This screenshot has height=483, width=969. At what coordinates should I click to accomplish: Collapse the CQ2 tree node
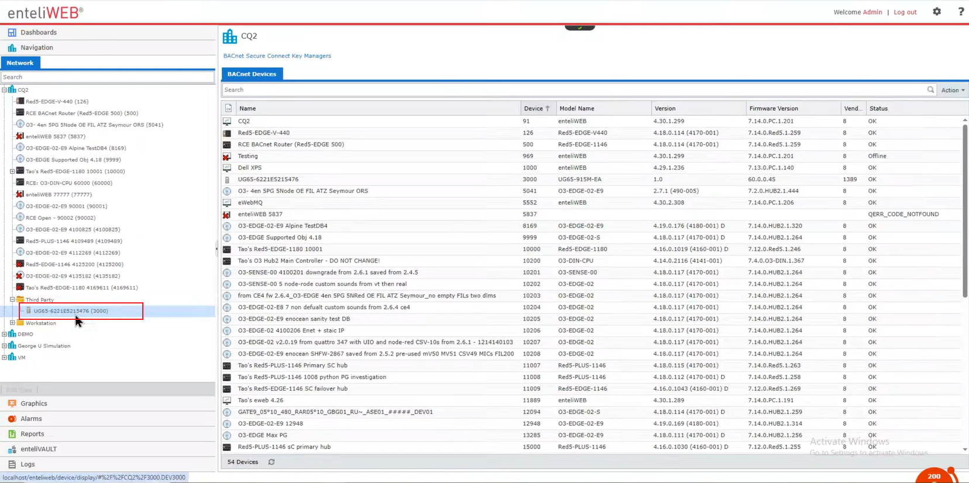click(5, 90)
